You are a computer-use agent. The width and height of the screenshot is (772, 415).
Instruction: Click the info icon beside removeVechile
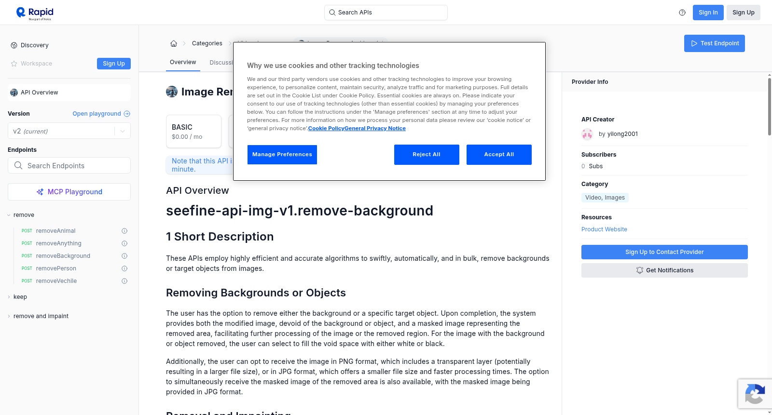pos(124,281)
